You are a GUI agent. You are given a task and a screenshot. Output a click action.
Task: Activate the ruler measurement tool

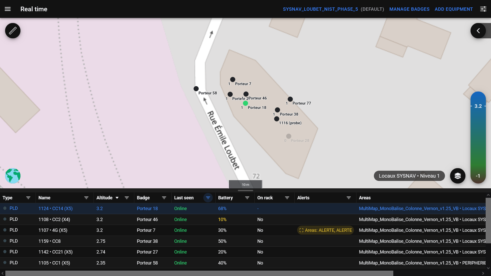pyautogui.click(x=13, y=31)
